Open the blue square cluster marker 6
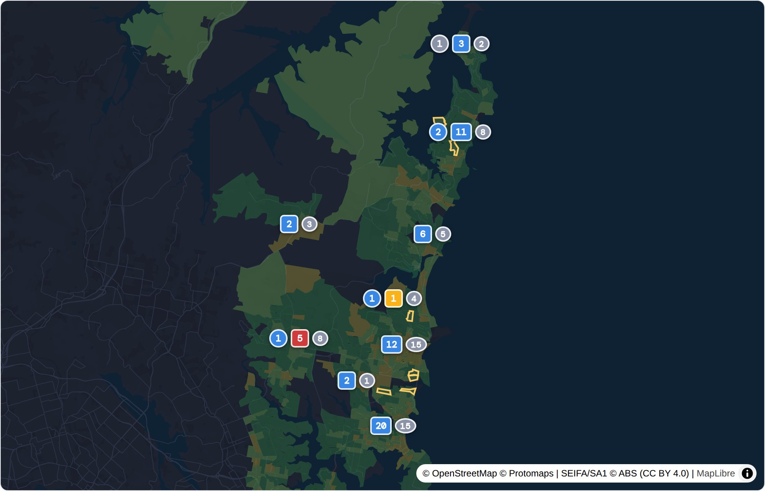Screen dimensions: 765x491 [423, 234]
